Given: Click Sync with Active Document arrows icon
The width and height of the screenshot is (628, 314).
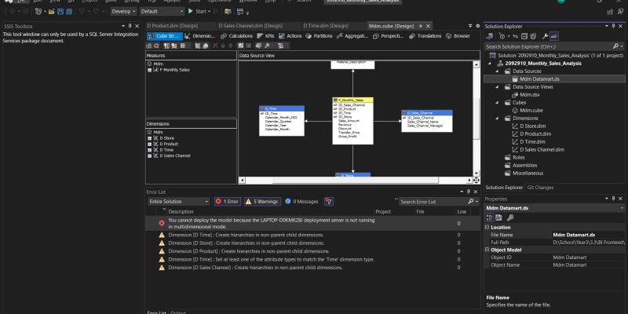Looking at the screenshot, I should coord(516,36).
